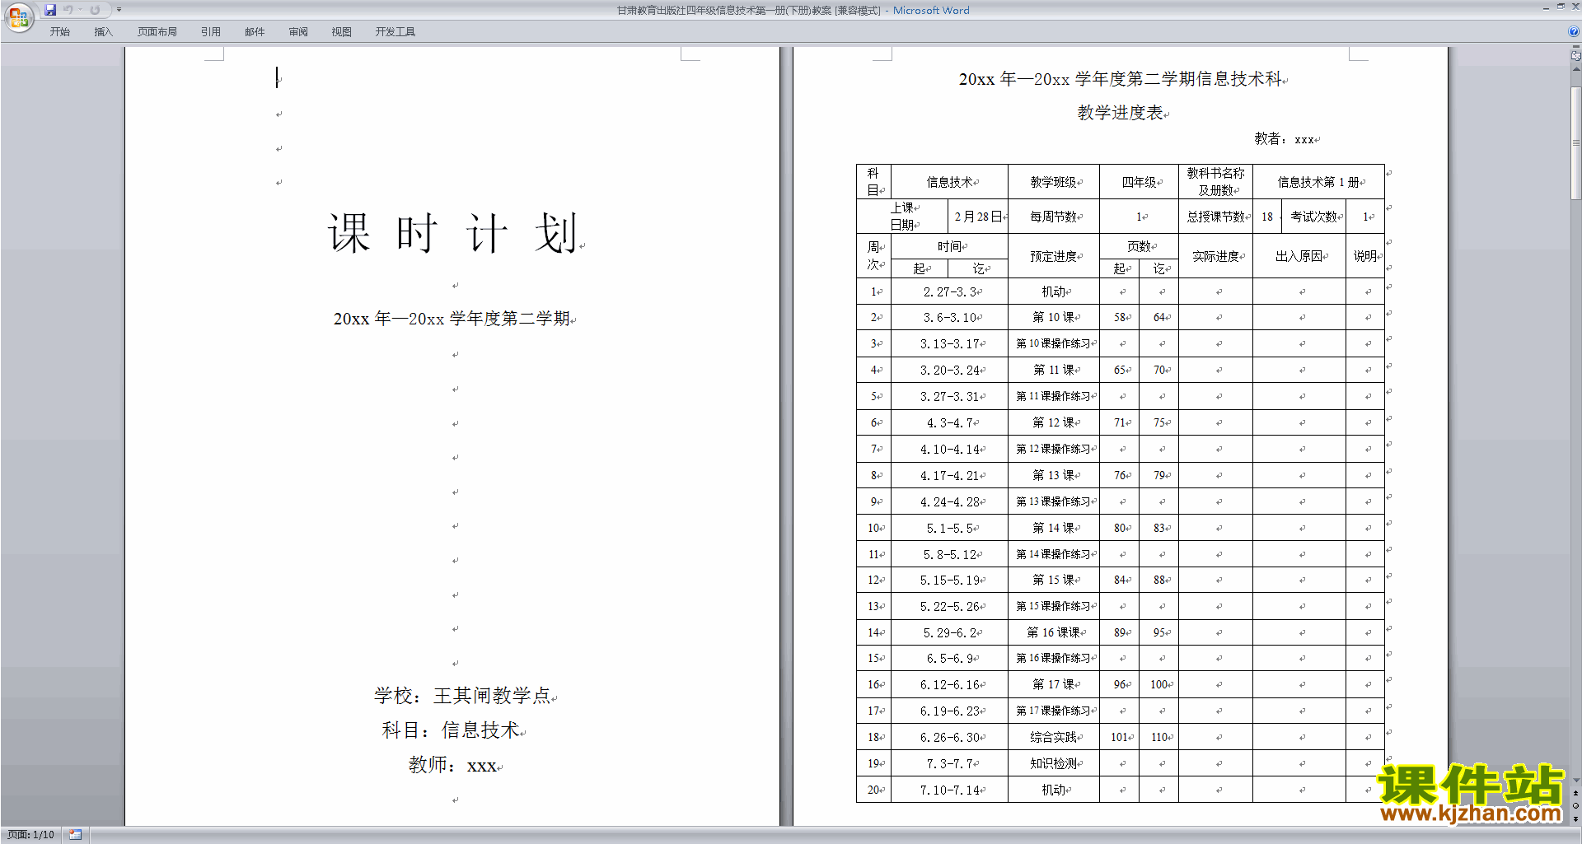The width and height of the screenshot is (1582, 844).
Task: Click the 实际进度 header cell
Action: pyautogui.click(x=1215, y=256)
